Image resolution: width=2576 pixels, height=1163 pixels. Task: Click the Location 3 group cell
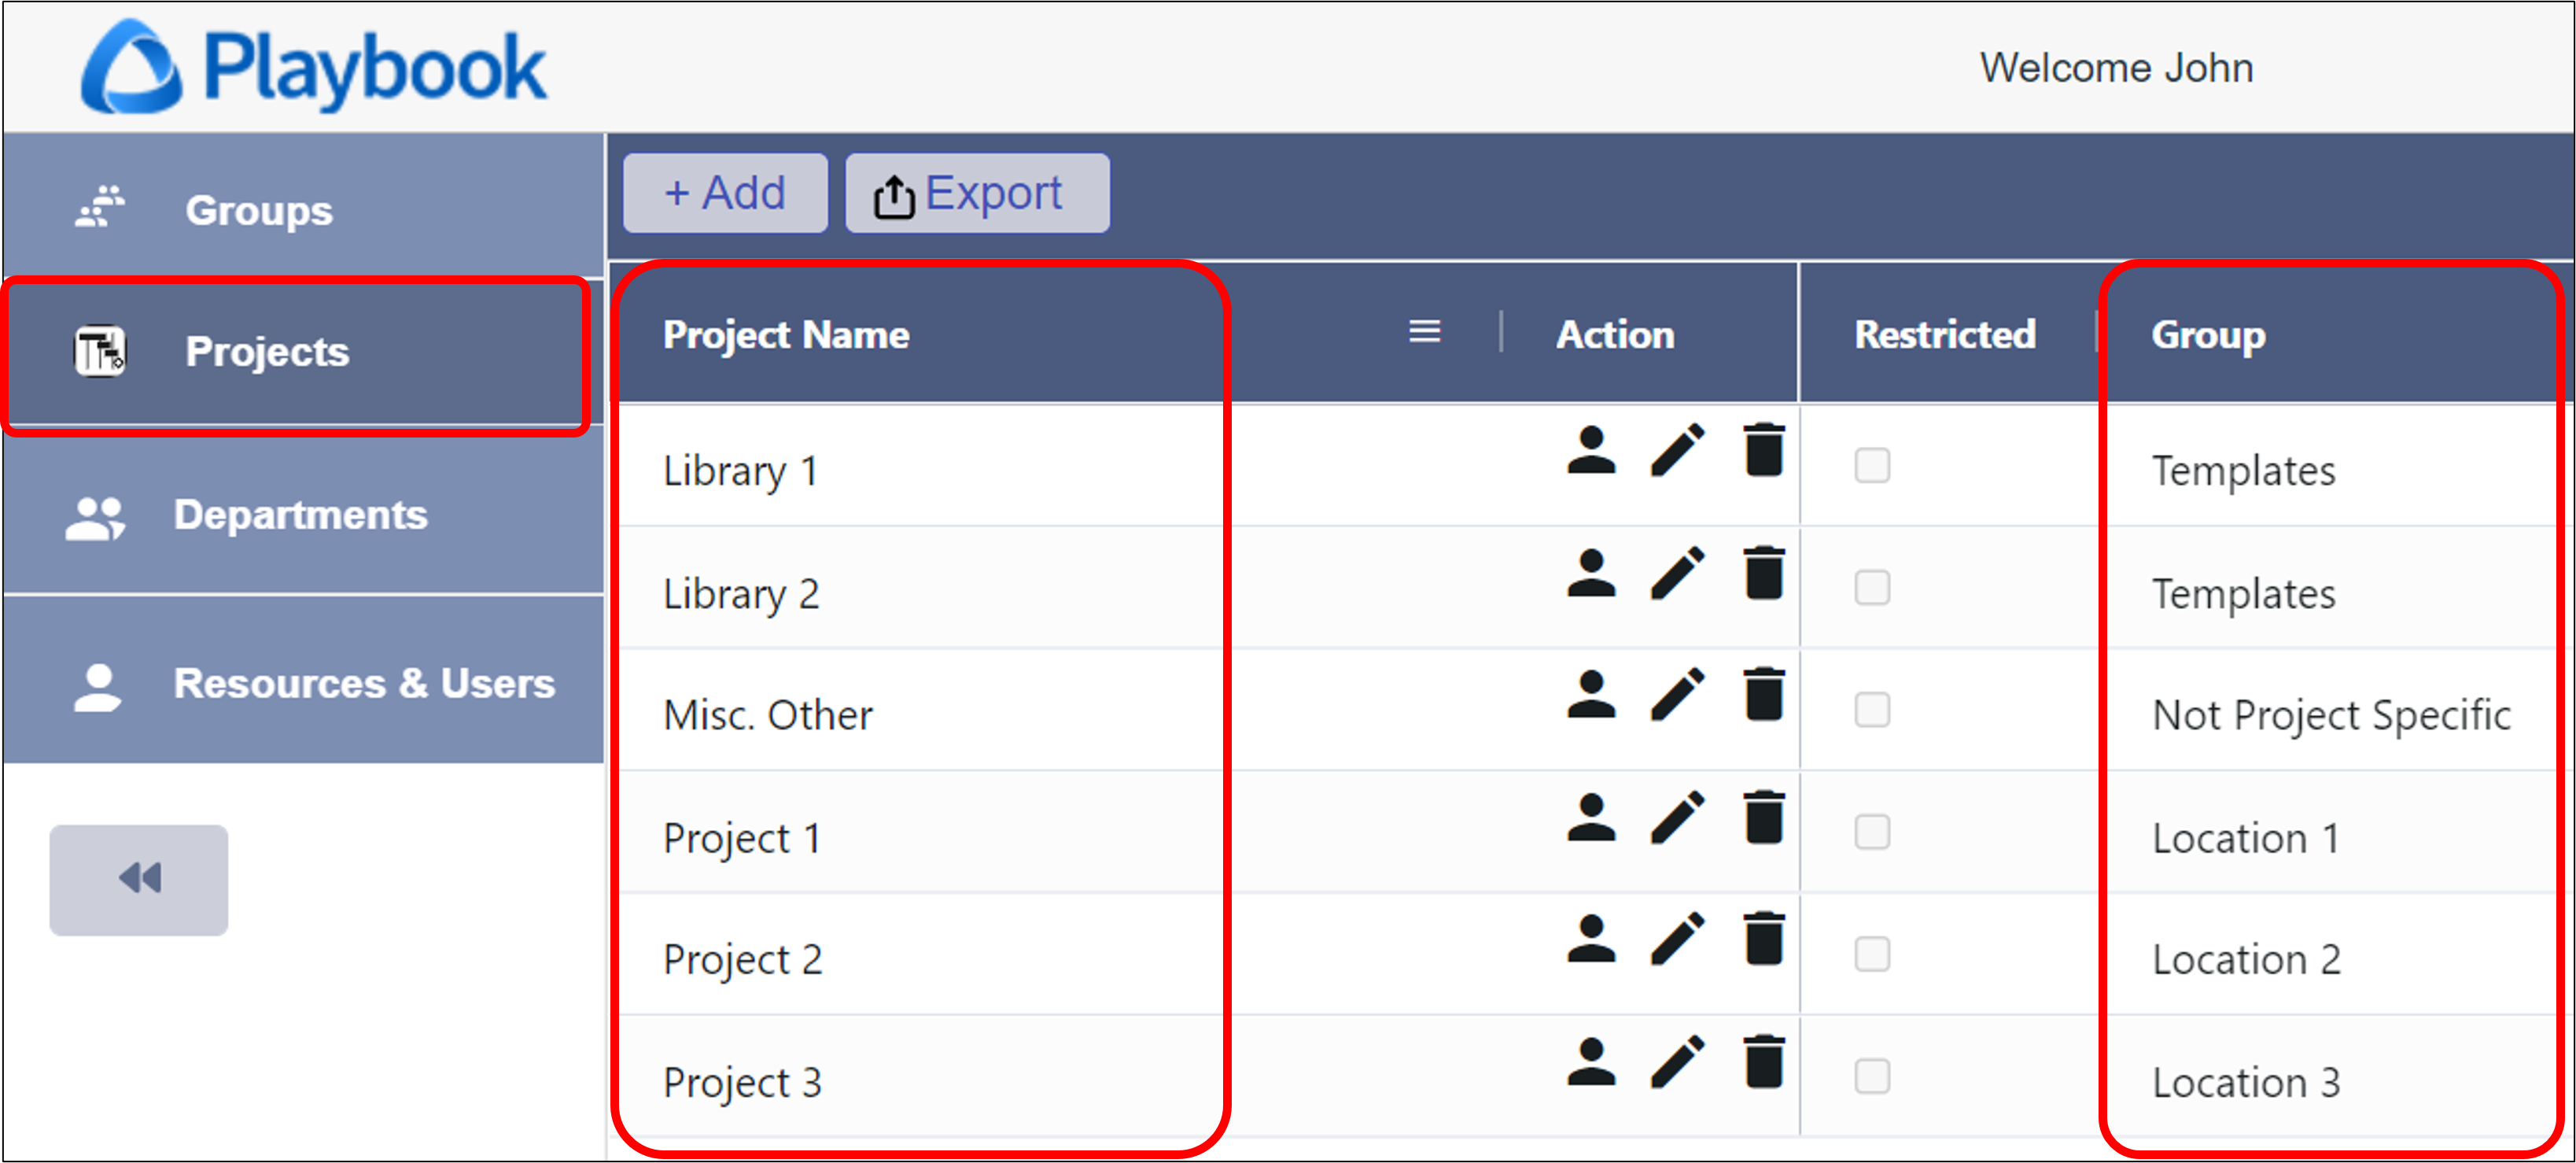(x=2246, y=1083)
